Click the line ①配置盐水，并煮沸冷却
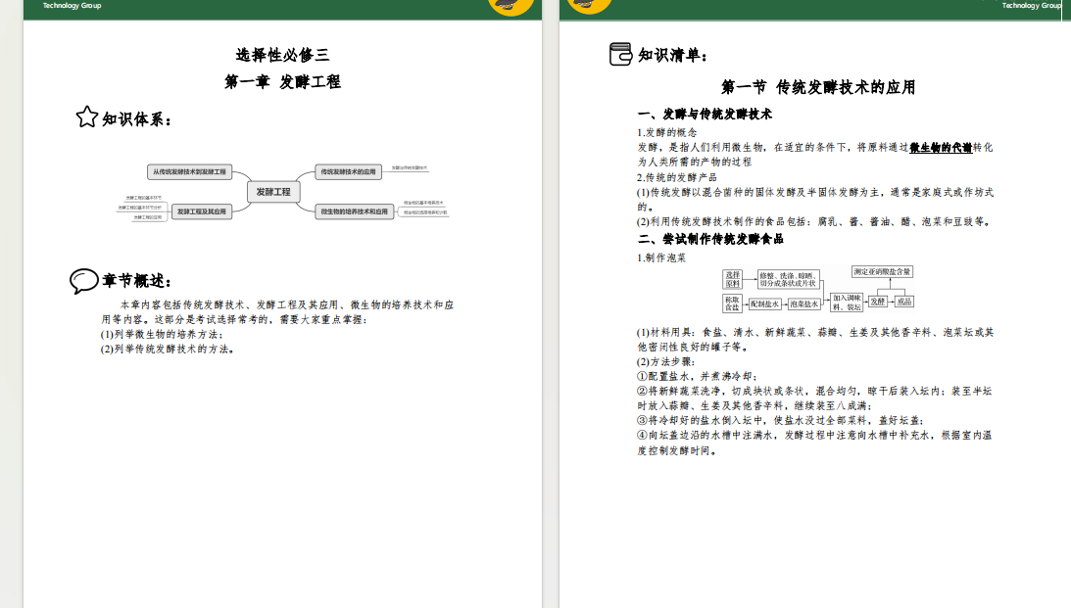 (x=698, y=377)
